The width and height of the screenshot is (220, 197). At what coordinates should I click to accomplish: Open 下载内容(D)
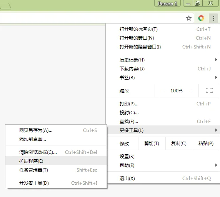[x=163, y=69]
